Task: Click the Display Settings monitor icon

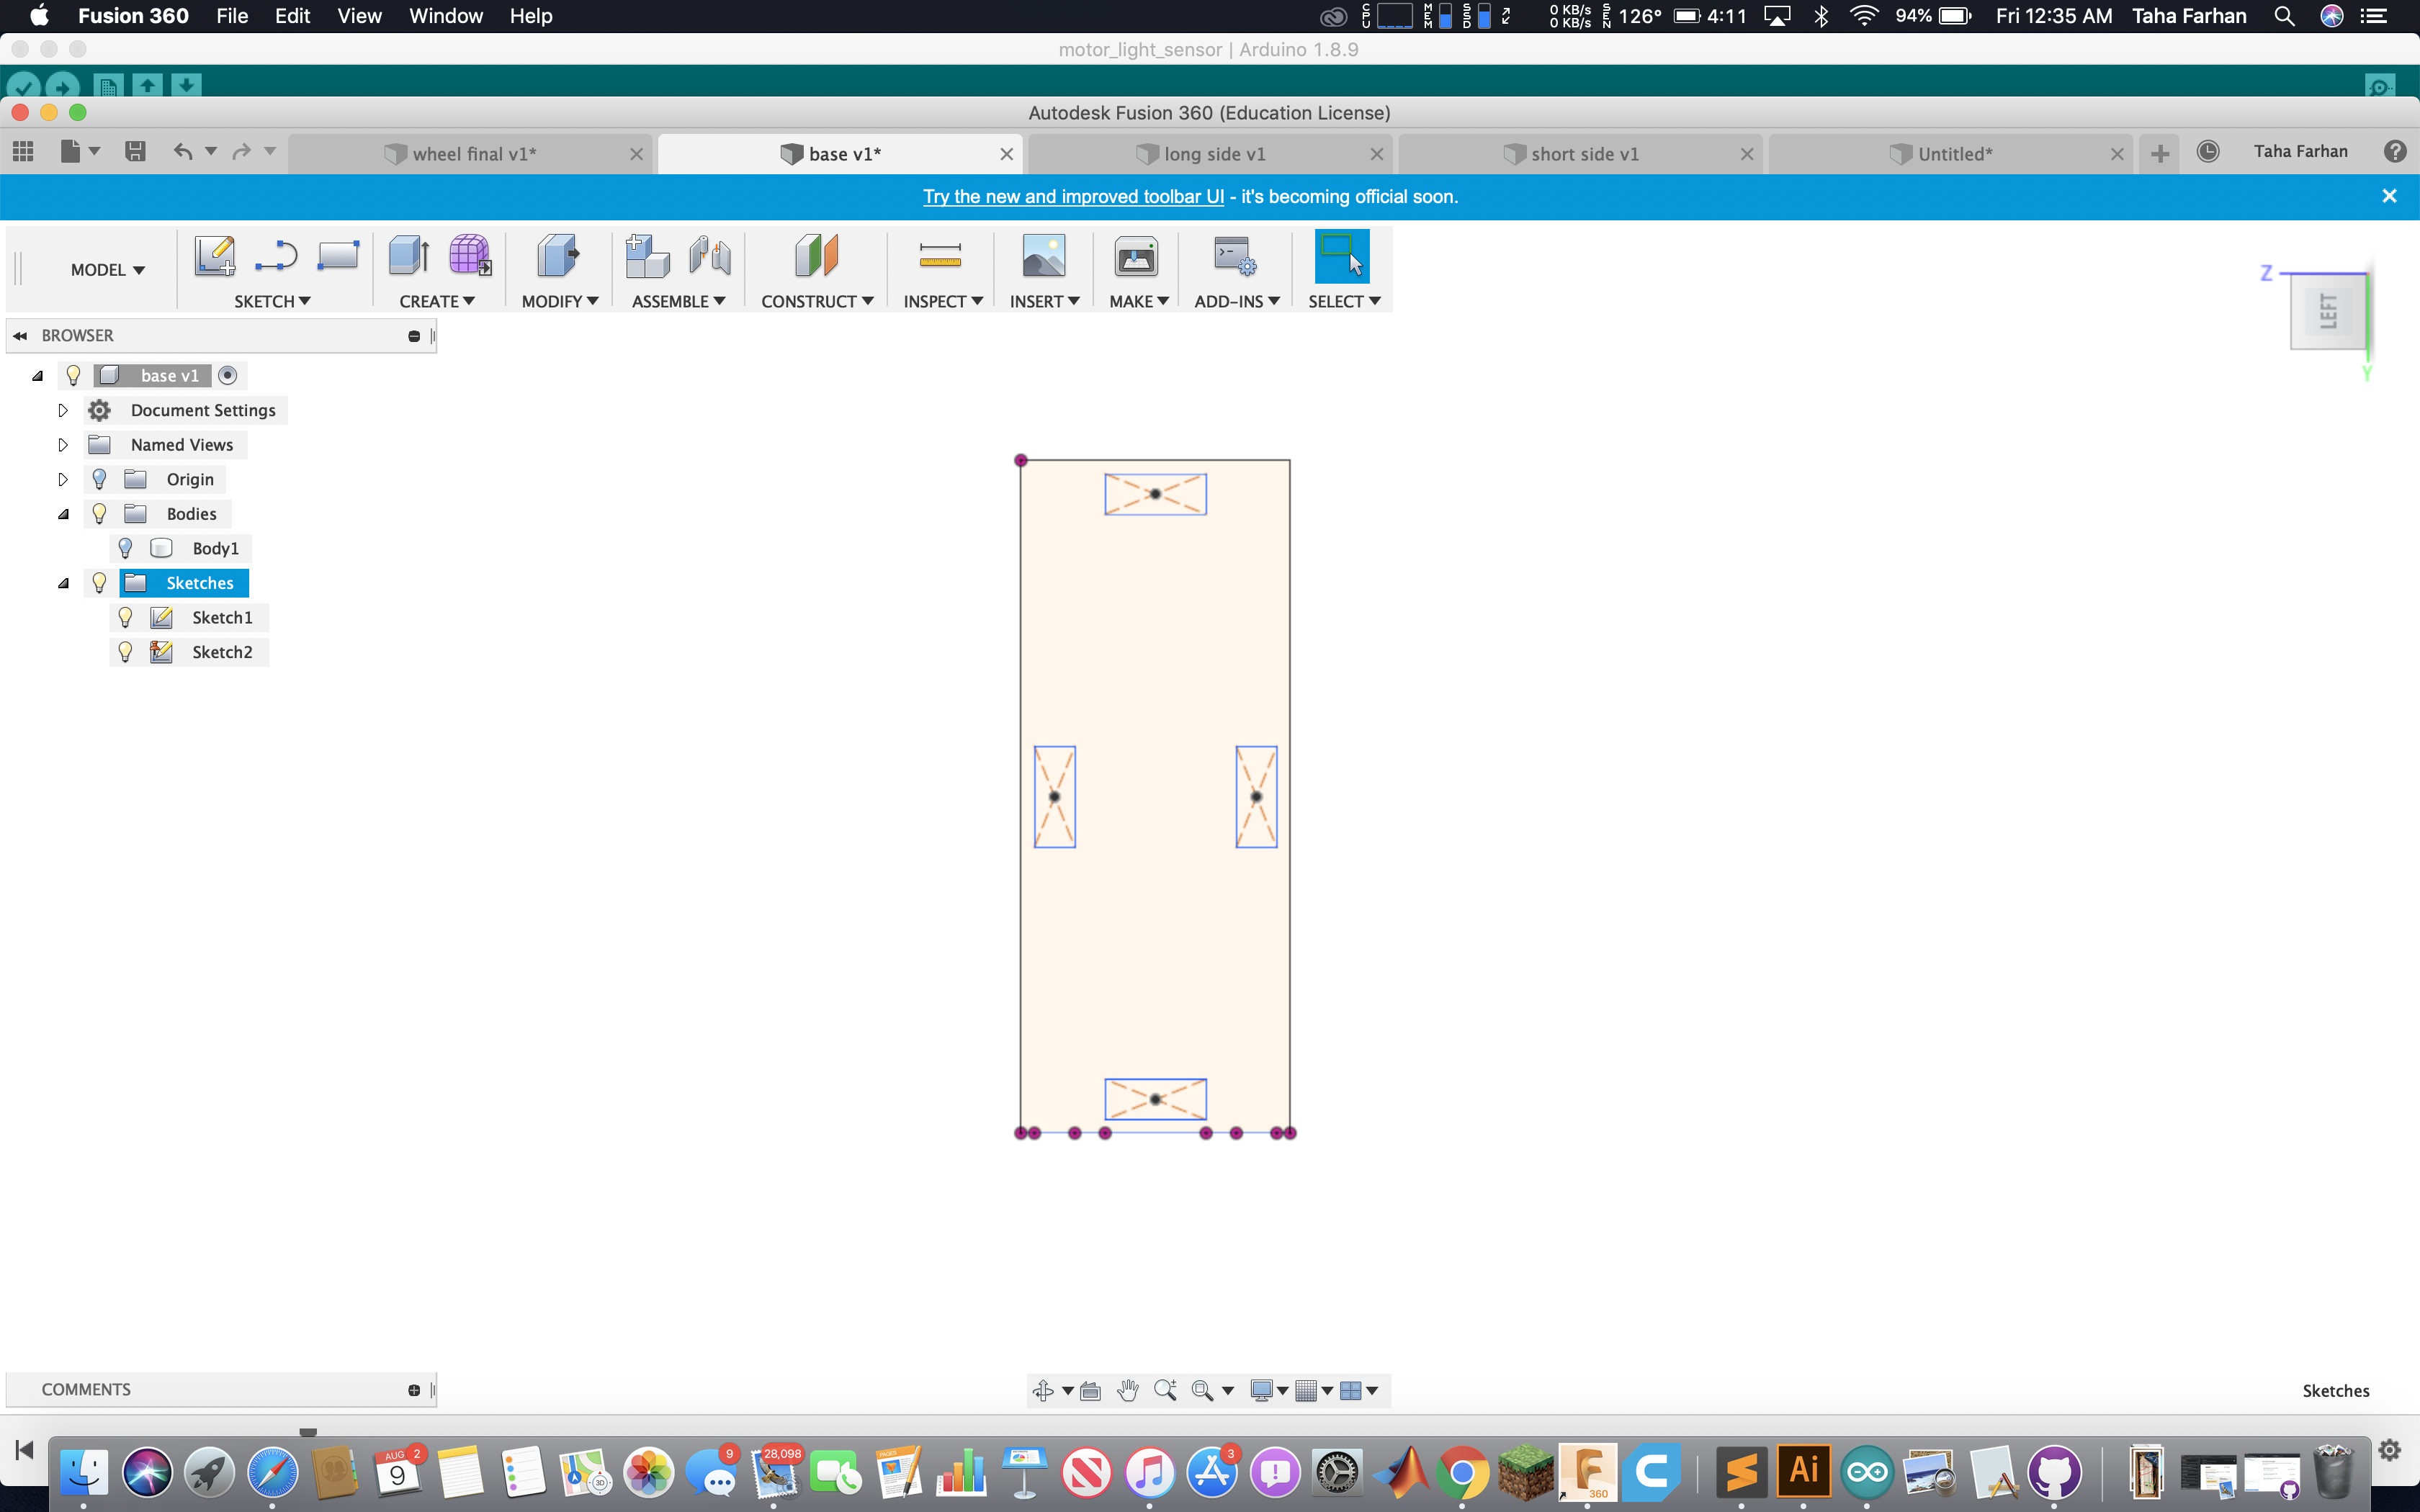Action: coord(1262,1390)
